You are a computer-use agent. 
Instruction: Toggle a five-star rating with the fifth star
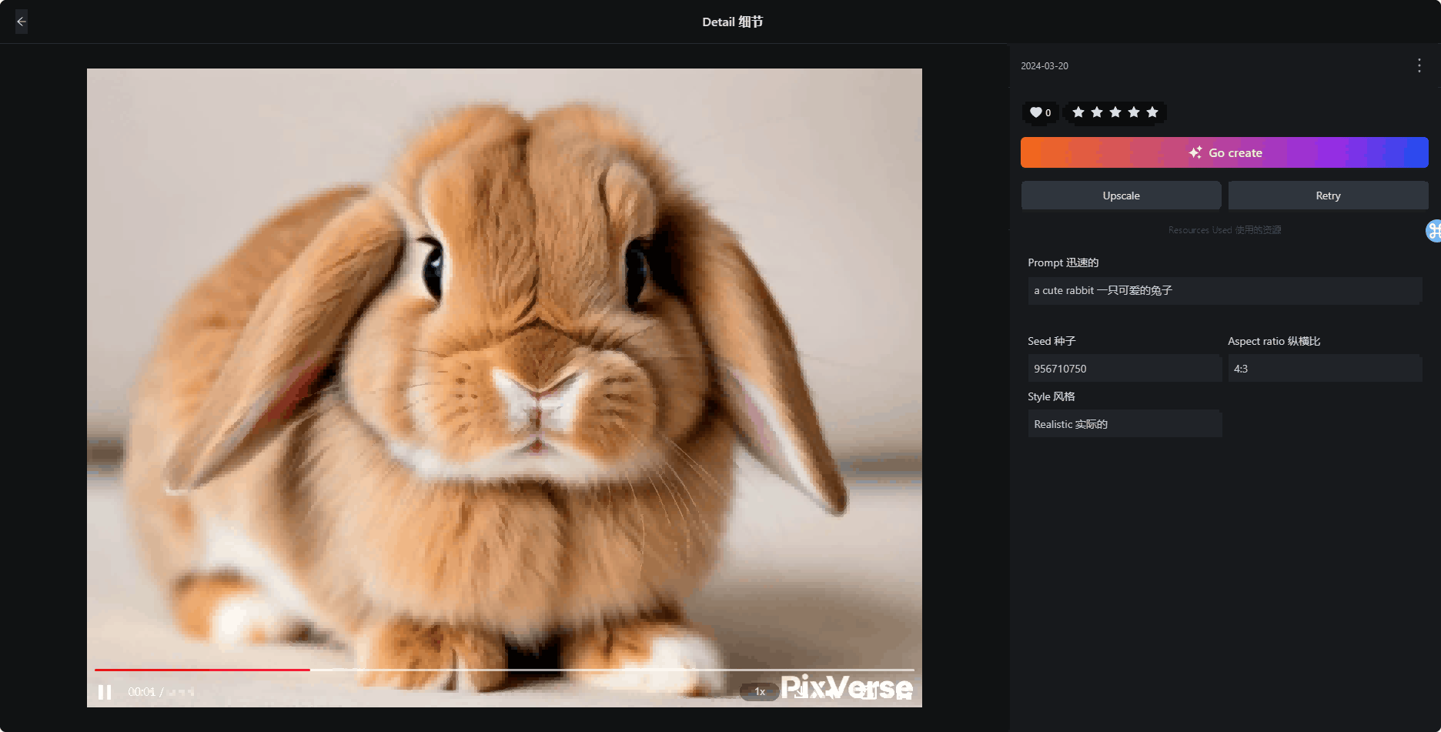pyautogui.click(x=1152, y=112)
